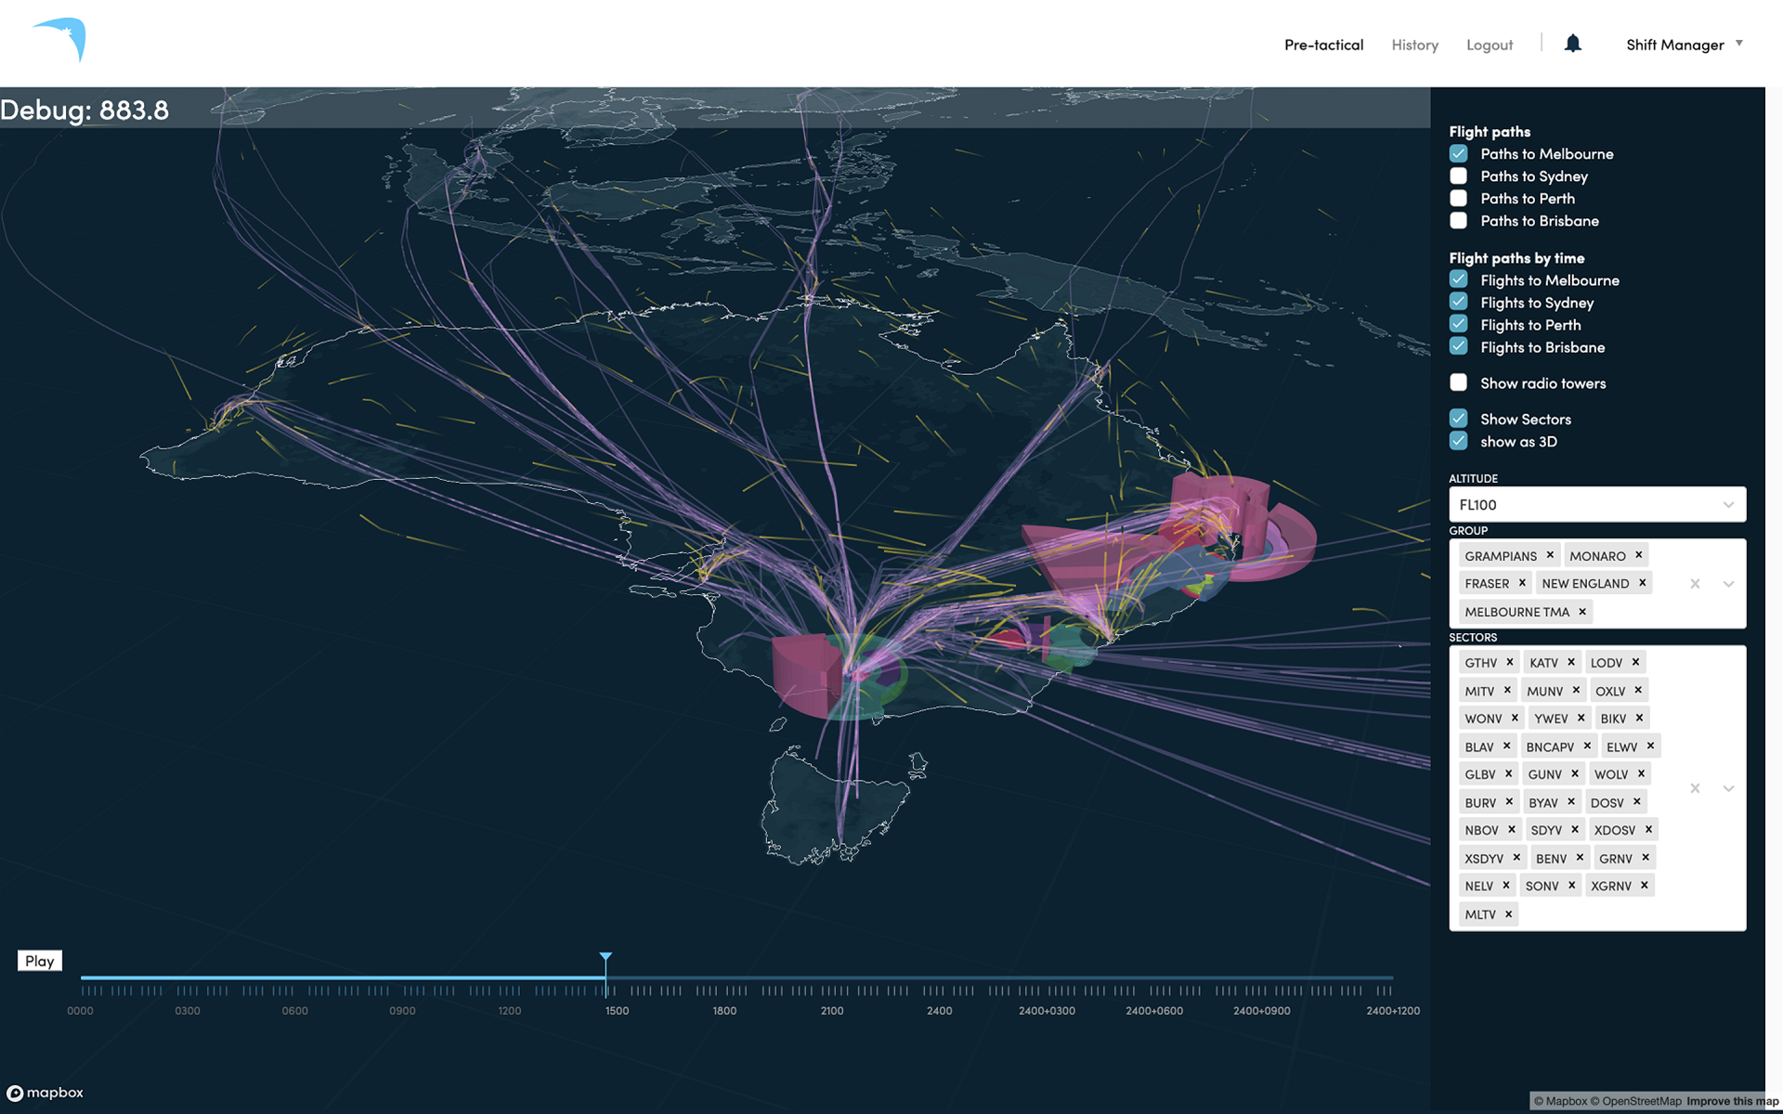Open the History tab
Screen dimensions: 1783x1114
1414,45
